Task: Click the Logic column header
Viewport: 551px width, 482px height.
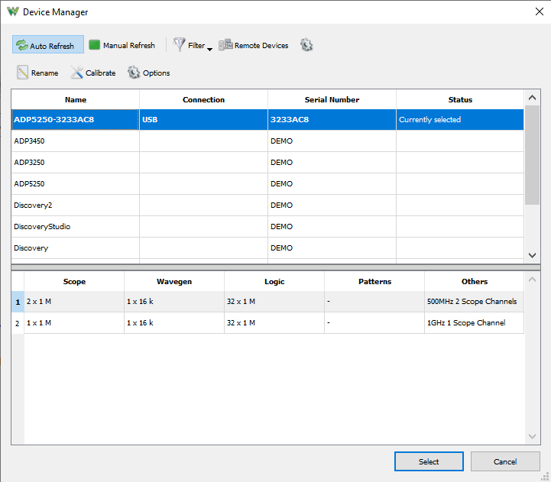Action: tap(274, 281)
